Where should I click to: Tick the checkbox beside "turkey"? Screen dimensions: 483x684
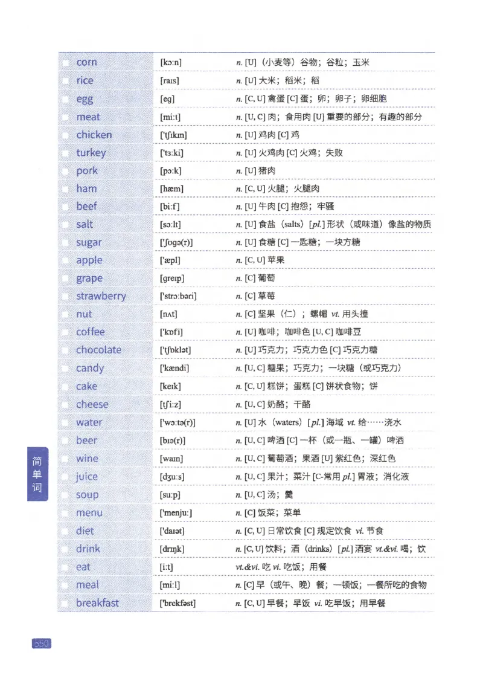click(x=65, y=152)
